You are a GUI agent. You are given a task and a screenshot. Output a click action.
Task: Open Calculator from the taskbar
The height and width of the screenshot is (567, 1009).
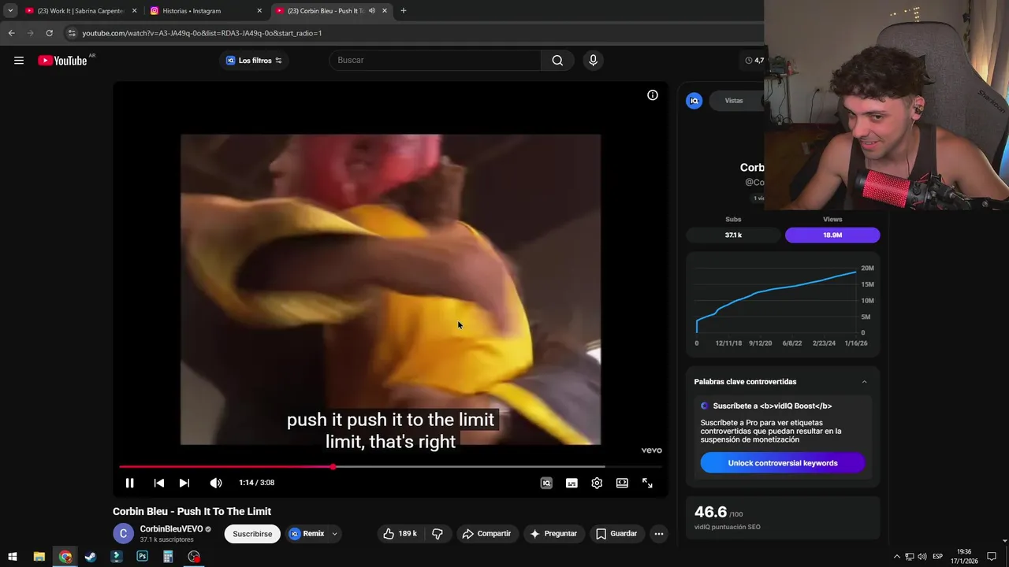[x=168, y=557]
